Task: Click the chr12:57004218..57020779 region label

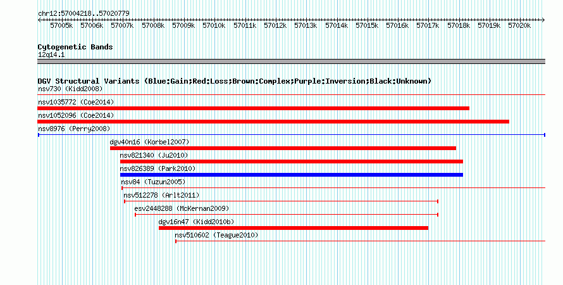Action: (84, 13)
